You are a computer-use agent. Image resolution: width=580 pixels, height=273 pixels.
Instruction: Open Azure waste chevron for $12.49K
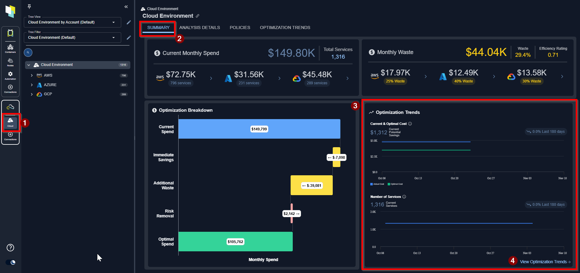(494, 77)
